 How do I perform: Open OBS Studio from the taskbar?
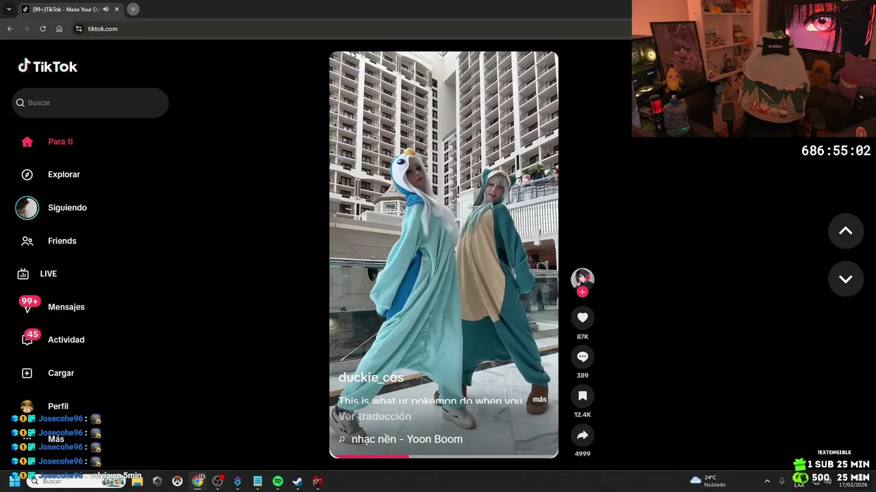coord(218,481)
